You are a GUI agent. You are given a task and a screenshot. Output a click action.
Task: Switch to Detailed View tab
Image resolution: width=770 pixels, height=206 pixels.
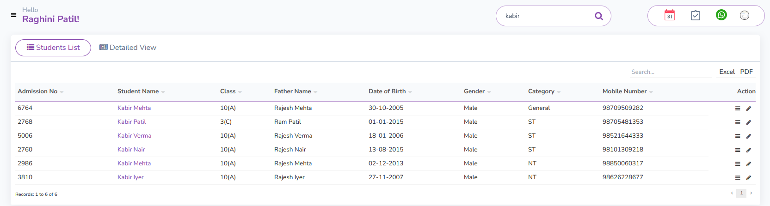coord(128,48)
